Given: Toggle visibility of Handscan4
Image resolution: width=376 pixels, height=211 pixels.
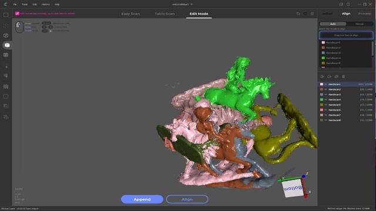Looking at the screenshot, I should [x=326, y=100].
